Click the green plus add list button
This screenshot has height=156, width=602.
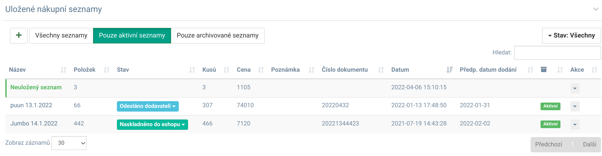click(19, 36)
